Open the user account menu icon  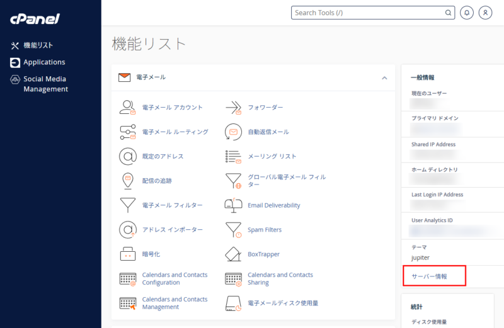pos(485,13)
